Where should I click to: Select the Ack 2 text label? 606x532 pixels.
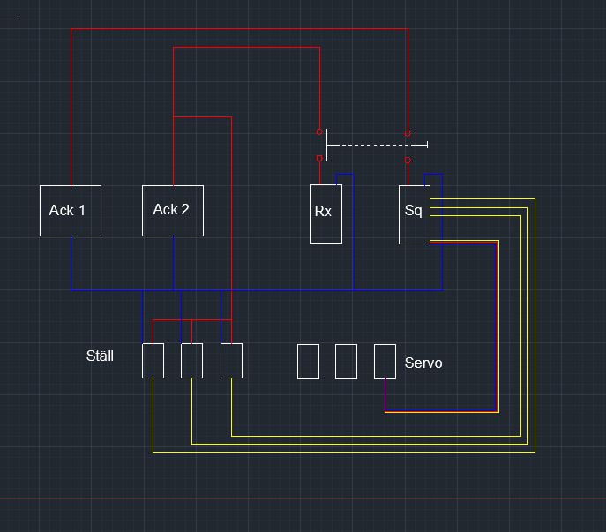click(171, 210)
